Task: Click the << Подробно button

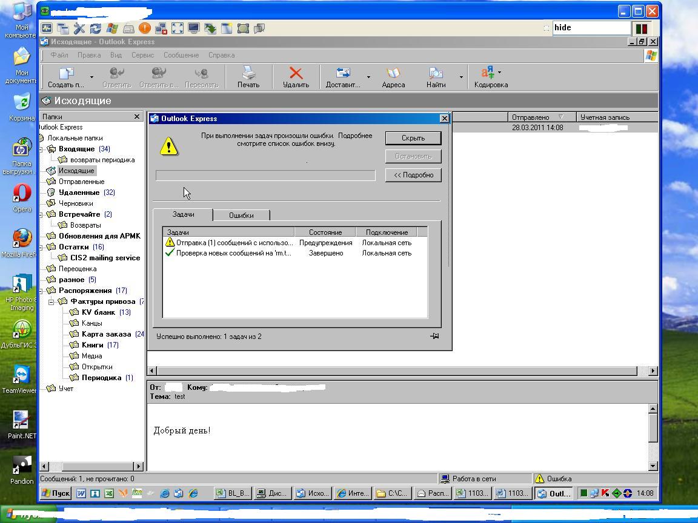Action: tap(413, 175)
